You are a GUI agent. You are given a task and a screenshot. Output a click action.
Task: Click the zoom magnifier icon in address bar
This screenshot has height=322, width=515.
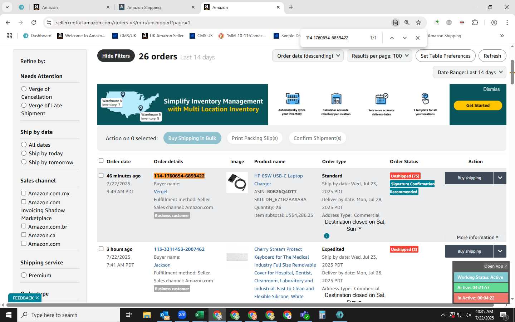point(407,23)
